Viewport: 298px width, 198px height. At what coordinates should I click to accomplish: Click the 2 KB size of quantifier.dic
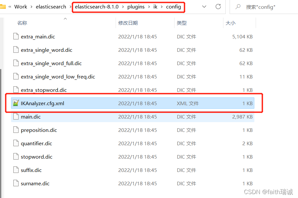tap(248, 144)
